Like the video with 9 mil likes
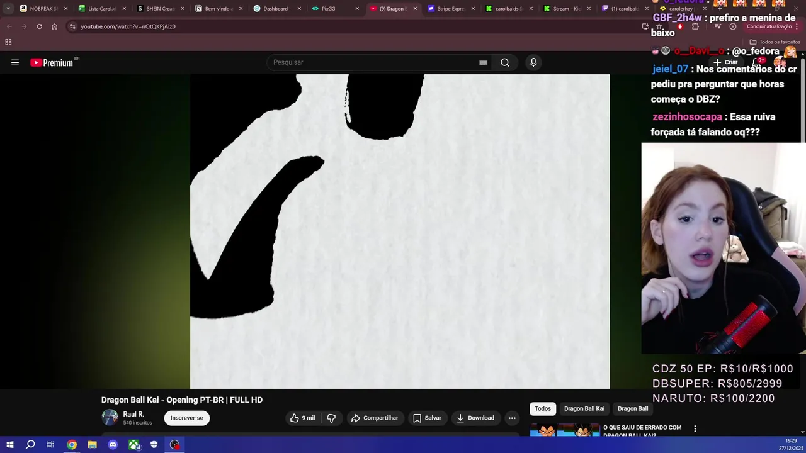The width and height of the screenshot is (806, 453). tap(302, 418)
